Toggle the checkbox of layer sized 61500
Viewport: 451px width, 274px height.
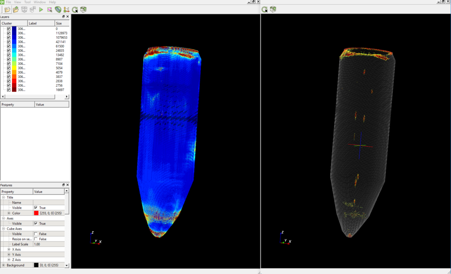tap(9, 46)
